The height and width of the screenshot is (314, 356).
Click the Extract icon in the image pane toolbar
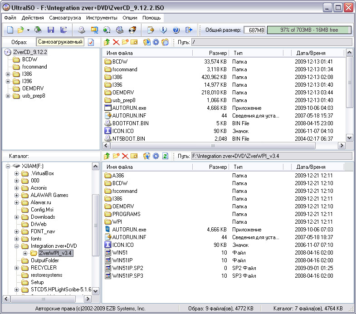click(x=146, y=42)
